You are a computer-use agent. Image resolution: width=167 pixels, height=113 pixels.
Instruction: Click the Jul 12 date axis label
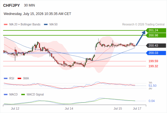tap(15, 109)
